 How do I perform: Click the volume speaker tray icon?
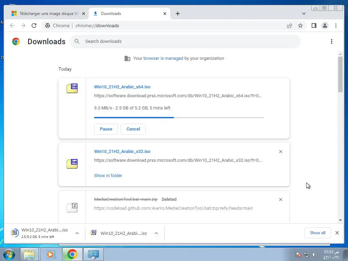pyautogui.click(x=314, y=255)
